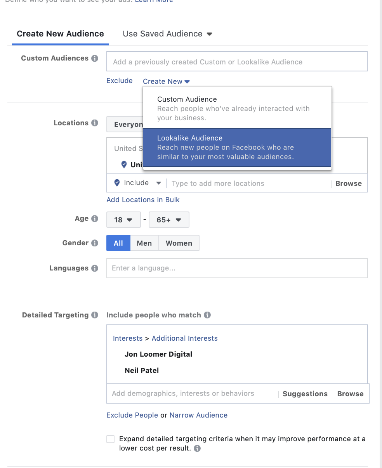Viewport: 382px width, 468px height.
Task: Click the Age info icon
Action: [x=95, y=218]
